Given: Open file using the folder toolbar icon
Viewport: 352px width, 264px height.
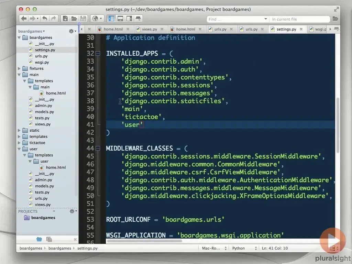Looking at the screenshot, I should (x=74, y=19).
